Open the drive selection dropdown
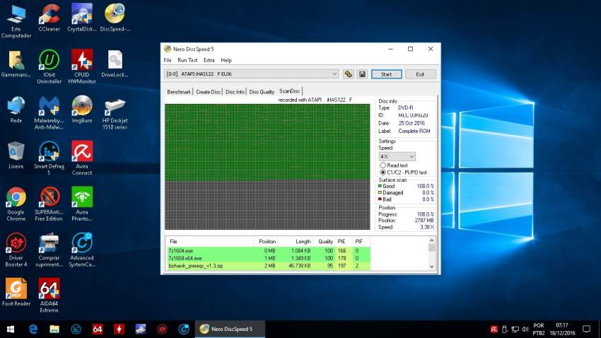Image resolution: width=601 pixels, height=338 pixels. [x=334, y=74]
